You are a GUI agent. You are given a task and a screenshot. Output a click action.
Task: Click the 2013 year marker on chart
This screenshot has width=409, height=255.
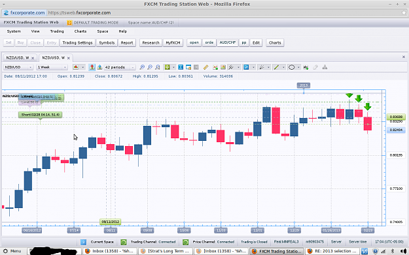coord(304,85)
